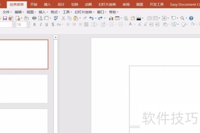Click the Find magnifying glass icon
Viewport: 200px width, 133px height.
pos(182,18)
